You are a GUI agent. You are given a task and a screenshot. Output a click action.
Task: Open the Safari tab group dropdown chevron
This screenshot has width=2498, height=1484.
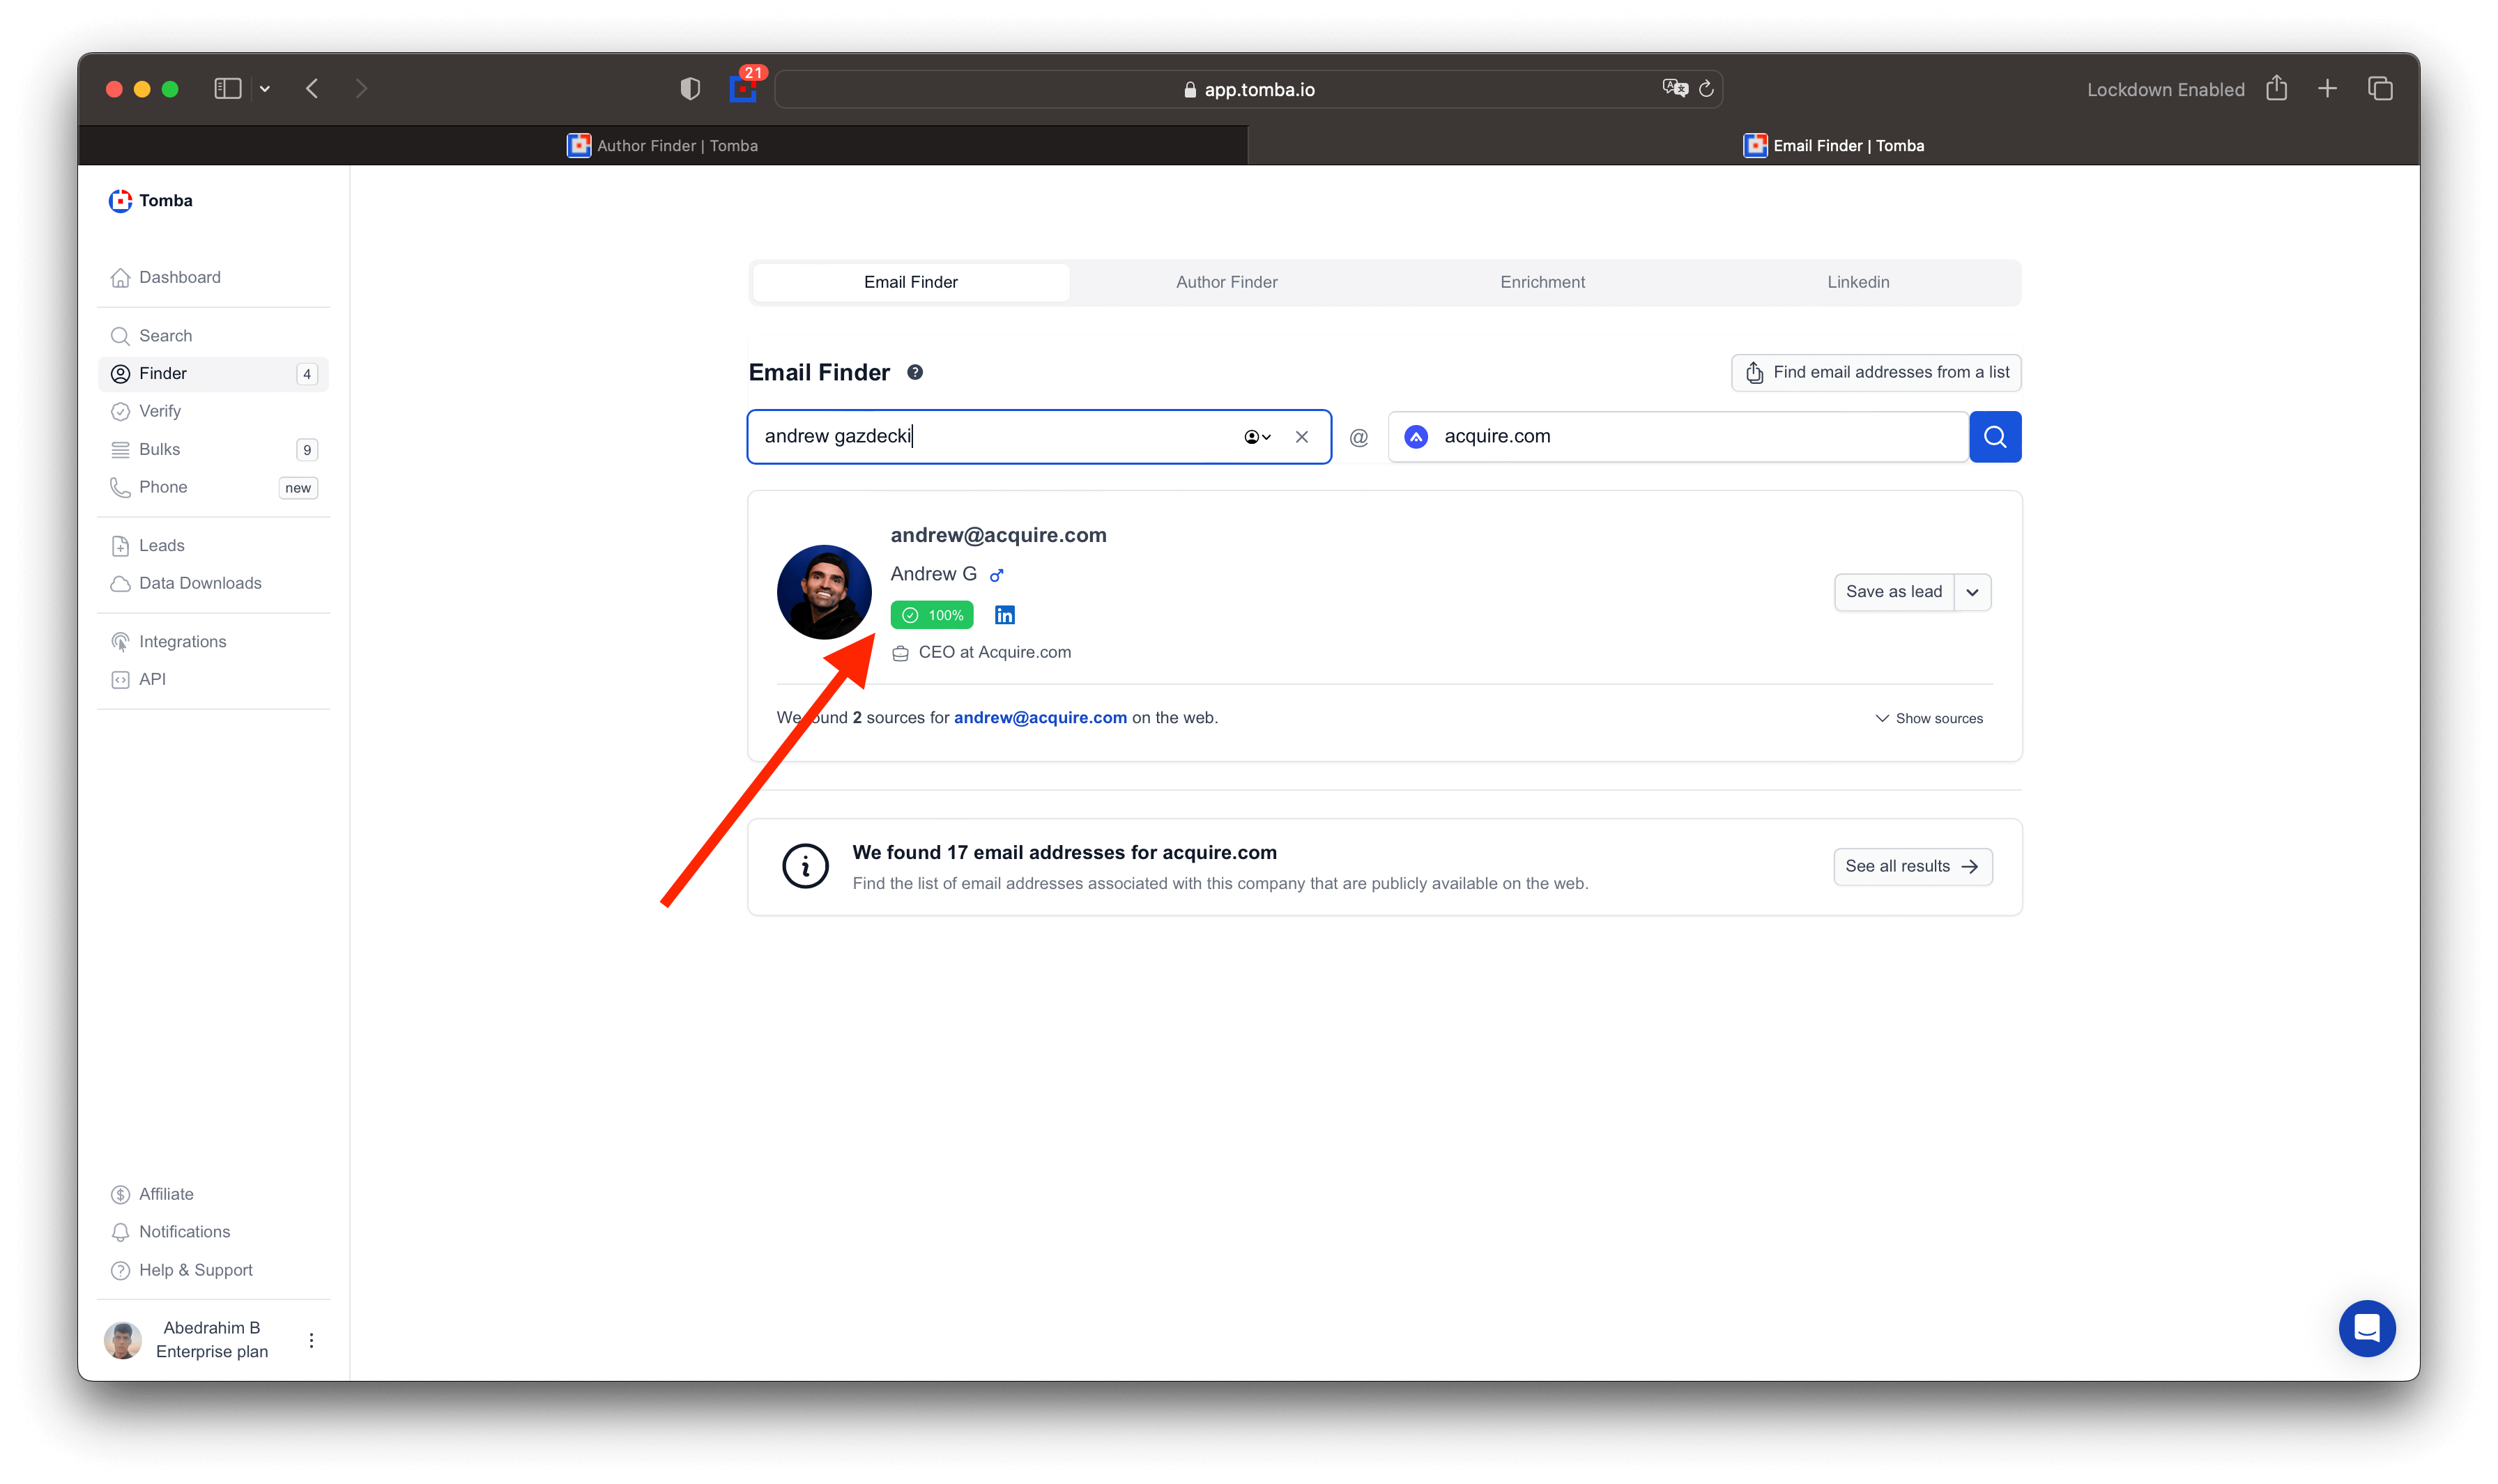265,89
